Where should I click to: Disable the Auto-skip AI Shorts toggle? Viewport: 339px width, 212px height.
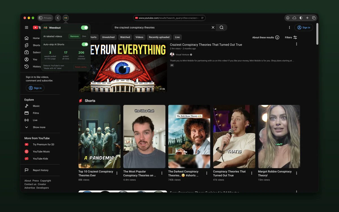pos(85,44)
